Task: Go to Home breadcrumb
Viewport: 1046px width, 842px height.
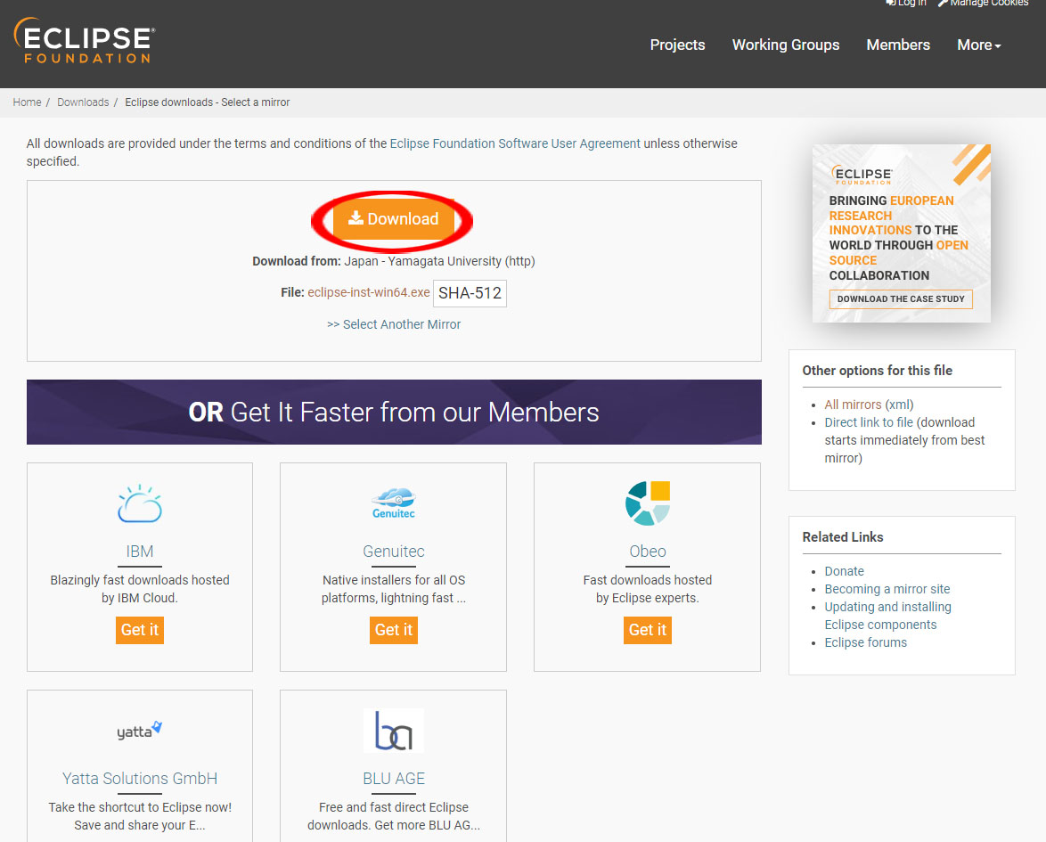Action: point(27,102)
